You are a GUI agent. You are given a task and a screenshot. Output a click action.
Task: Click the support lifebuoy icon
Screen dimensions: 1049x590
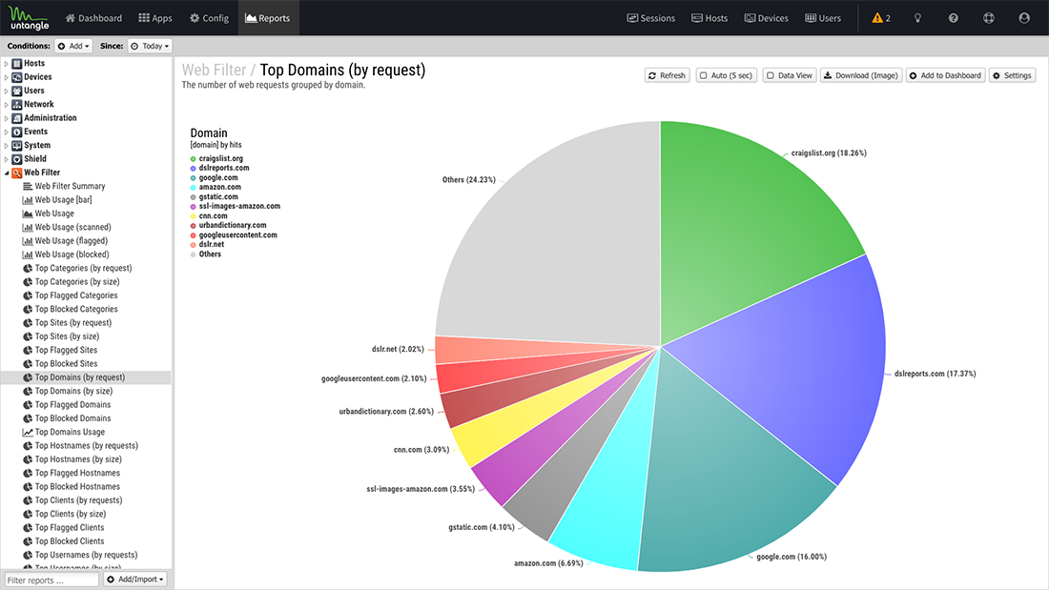pos(988,18)
